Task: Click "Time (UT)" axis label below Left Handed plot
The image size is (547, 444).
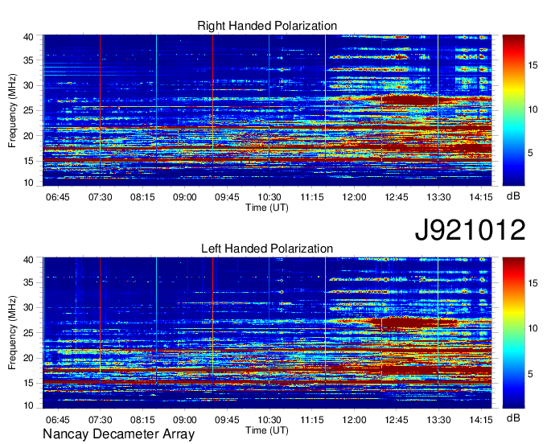Action: click(x=267, y=430)
